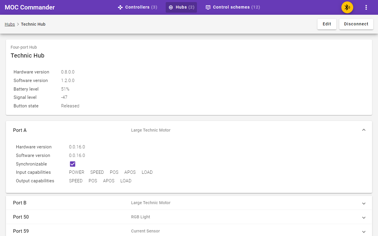This screenshot has width=378, height=236.
Task: Click the Technic Hub heading
Action: pos(27,55)
